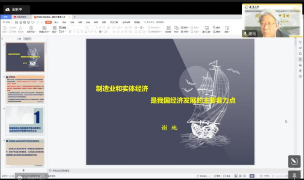The height and width of the screenshot is (180, 304).
Task: Add new slide plus button below thumbnails
Action: [x=24, y=170]
